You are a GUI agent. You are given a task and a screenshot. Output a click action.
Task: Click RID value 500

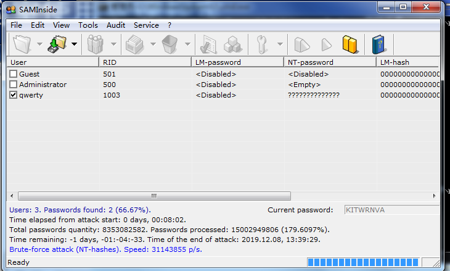pyautogui.click(x=109, y=85)
